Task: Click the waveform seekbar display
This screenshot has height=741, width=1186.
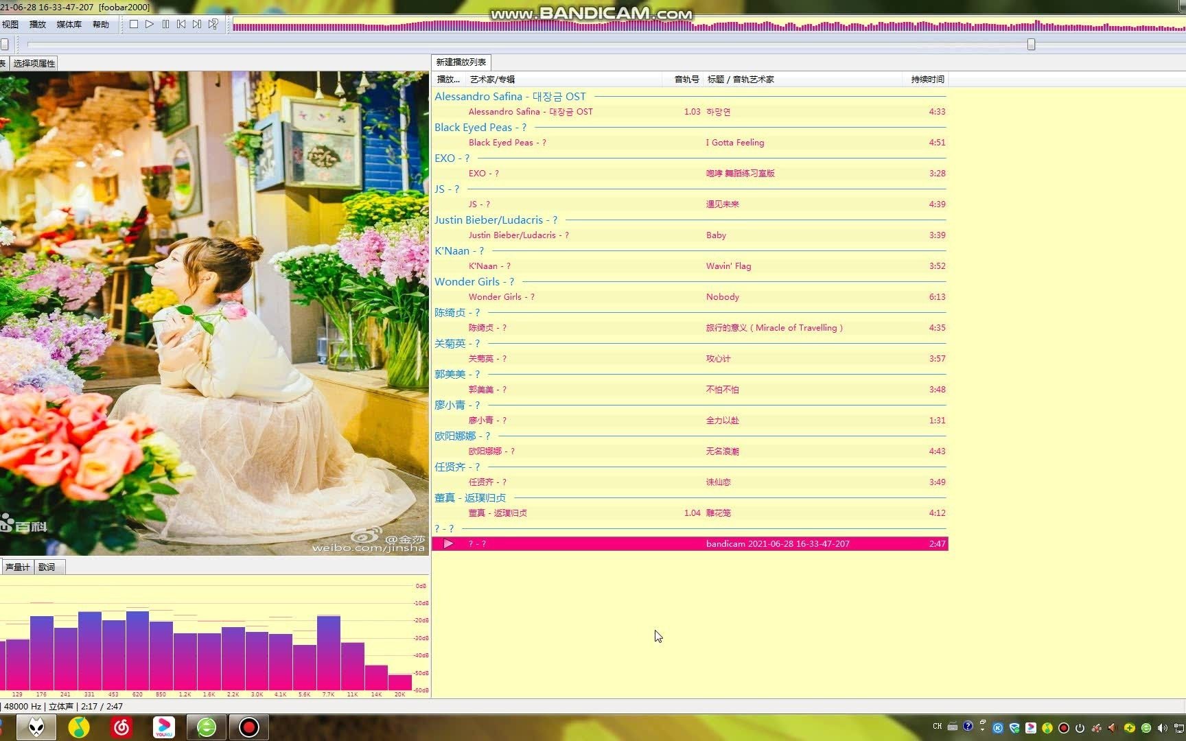Action: tap(709, 25)
